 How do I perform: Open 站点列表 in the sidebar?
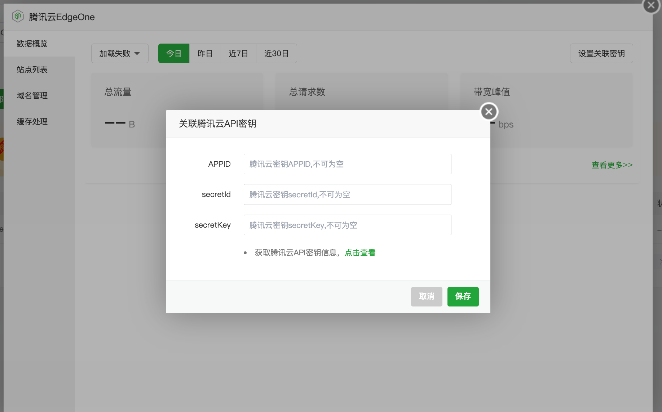[x=32, y=70]
